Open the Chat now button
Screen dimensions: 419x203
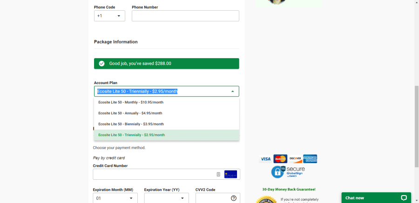pyautogui.click(x=376, y=198)
